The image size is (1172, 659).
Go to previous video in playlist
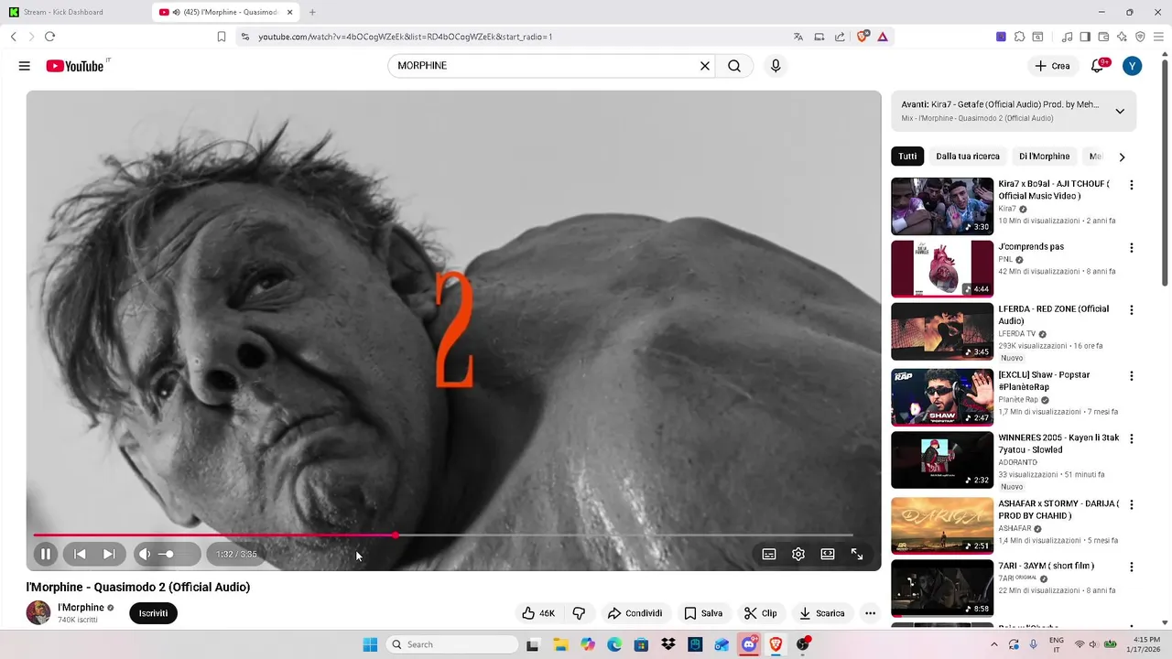pos(80,554)
